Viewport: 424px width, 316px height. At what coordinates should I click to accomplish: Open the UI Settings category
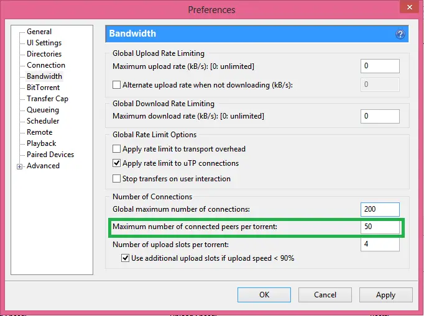44,43
